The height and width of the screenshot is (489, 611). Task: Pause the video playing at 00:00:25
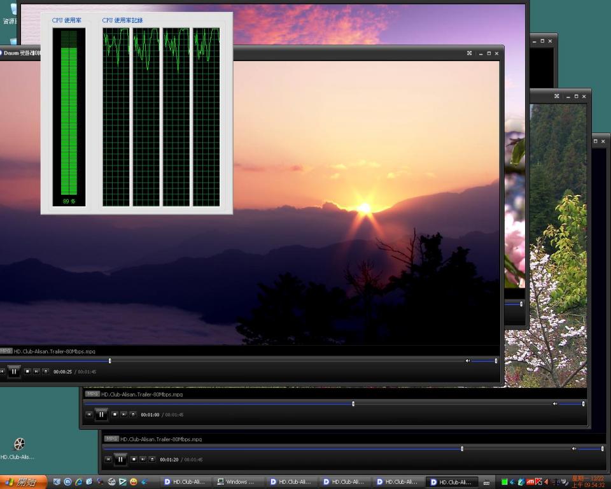[x=13, y=371]
